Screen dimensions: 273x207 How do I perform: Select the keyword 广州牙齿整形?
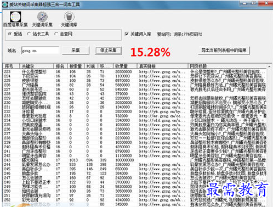(34, 151)
